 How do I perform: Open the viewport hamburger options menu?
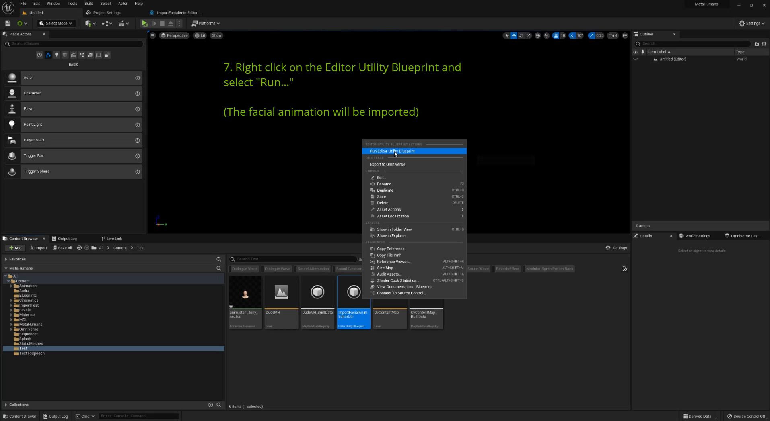pos(153,35)
